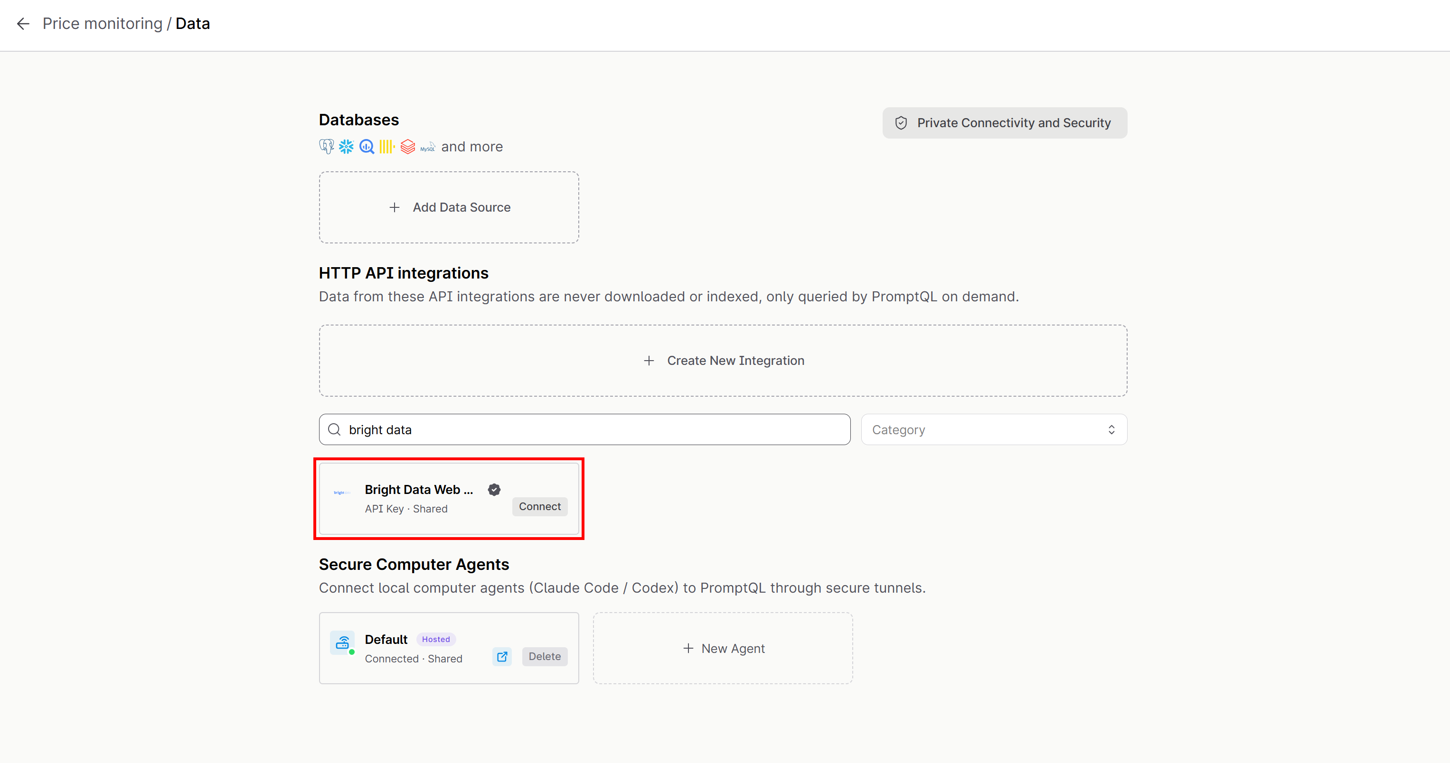The height and width of the screenshot is (763, 1450).
Task: Click the Bright Data verified badge icon
Action: pyautogui.click(x=494, y=490)
